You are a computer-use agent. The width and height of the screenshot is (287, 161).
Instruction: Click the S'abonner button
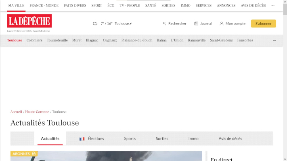[x=263, y=24]
